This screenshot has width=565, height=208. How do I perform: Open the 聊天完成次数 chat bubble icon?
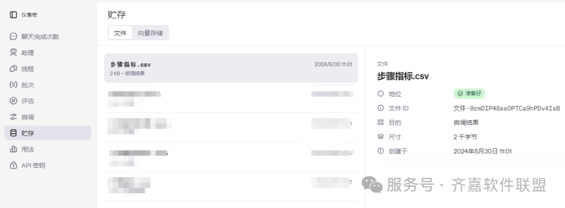pyautogui.click(x=13, y=37)
